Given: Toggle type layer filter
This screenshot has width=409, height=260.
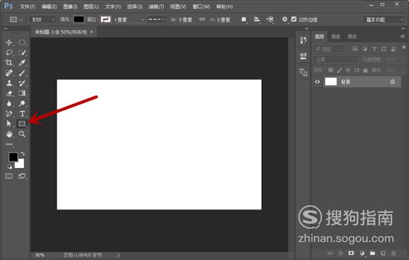Looking at the screenshot, I should pyautogui.click(x=374, y=48).
